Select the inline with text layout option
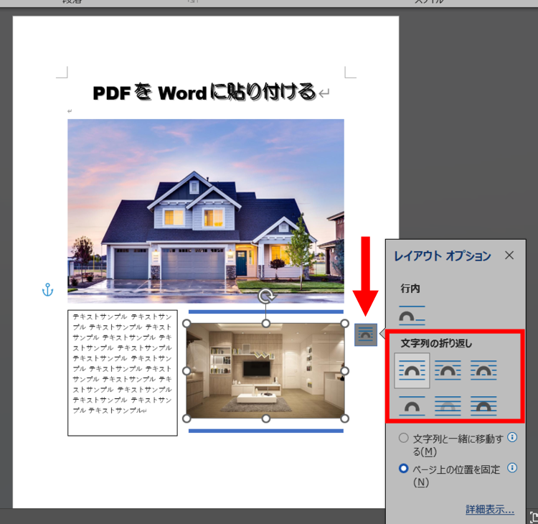 [412, 316]
